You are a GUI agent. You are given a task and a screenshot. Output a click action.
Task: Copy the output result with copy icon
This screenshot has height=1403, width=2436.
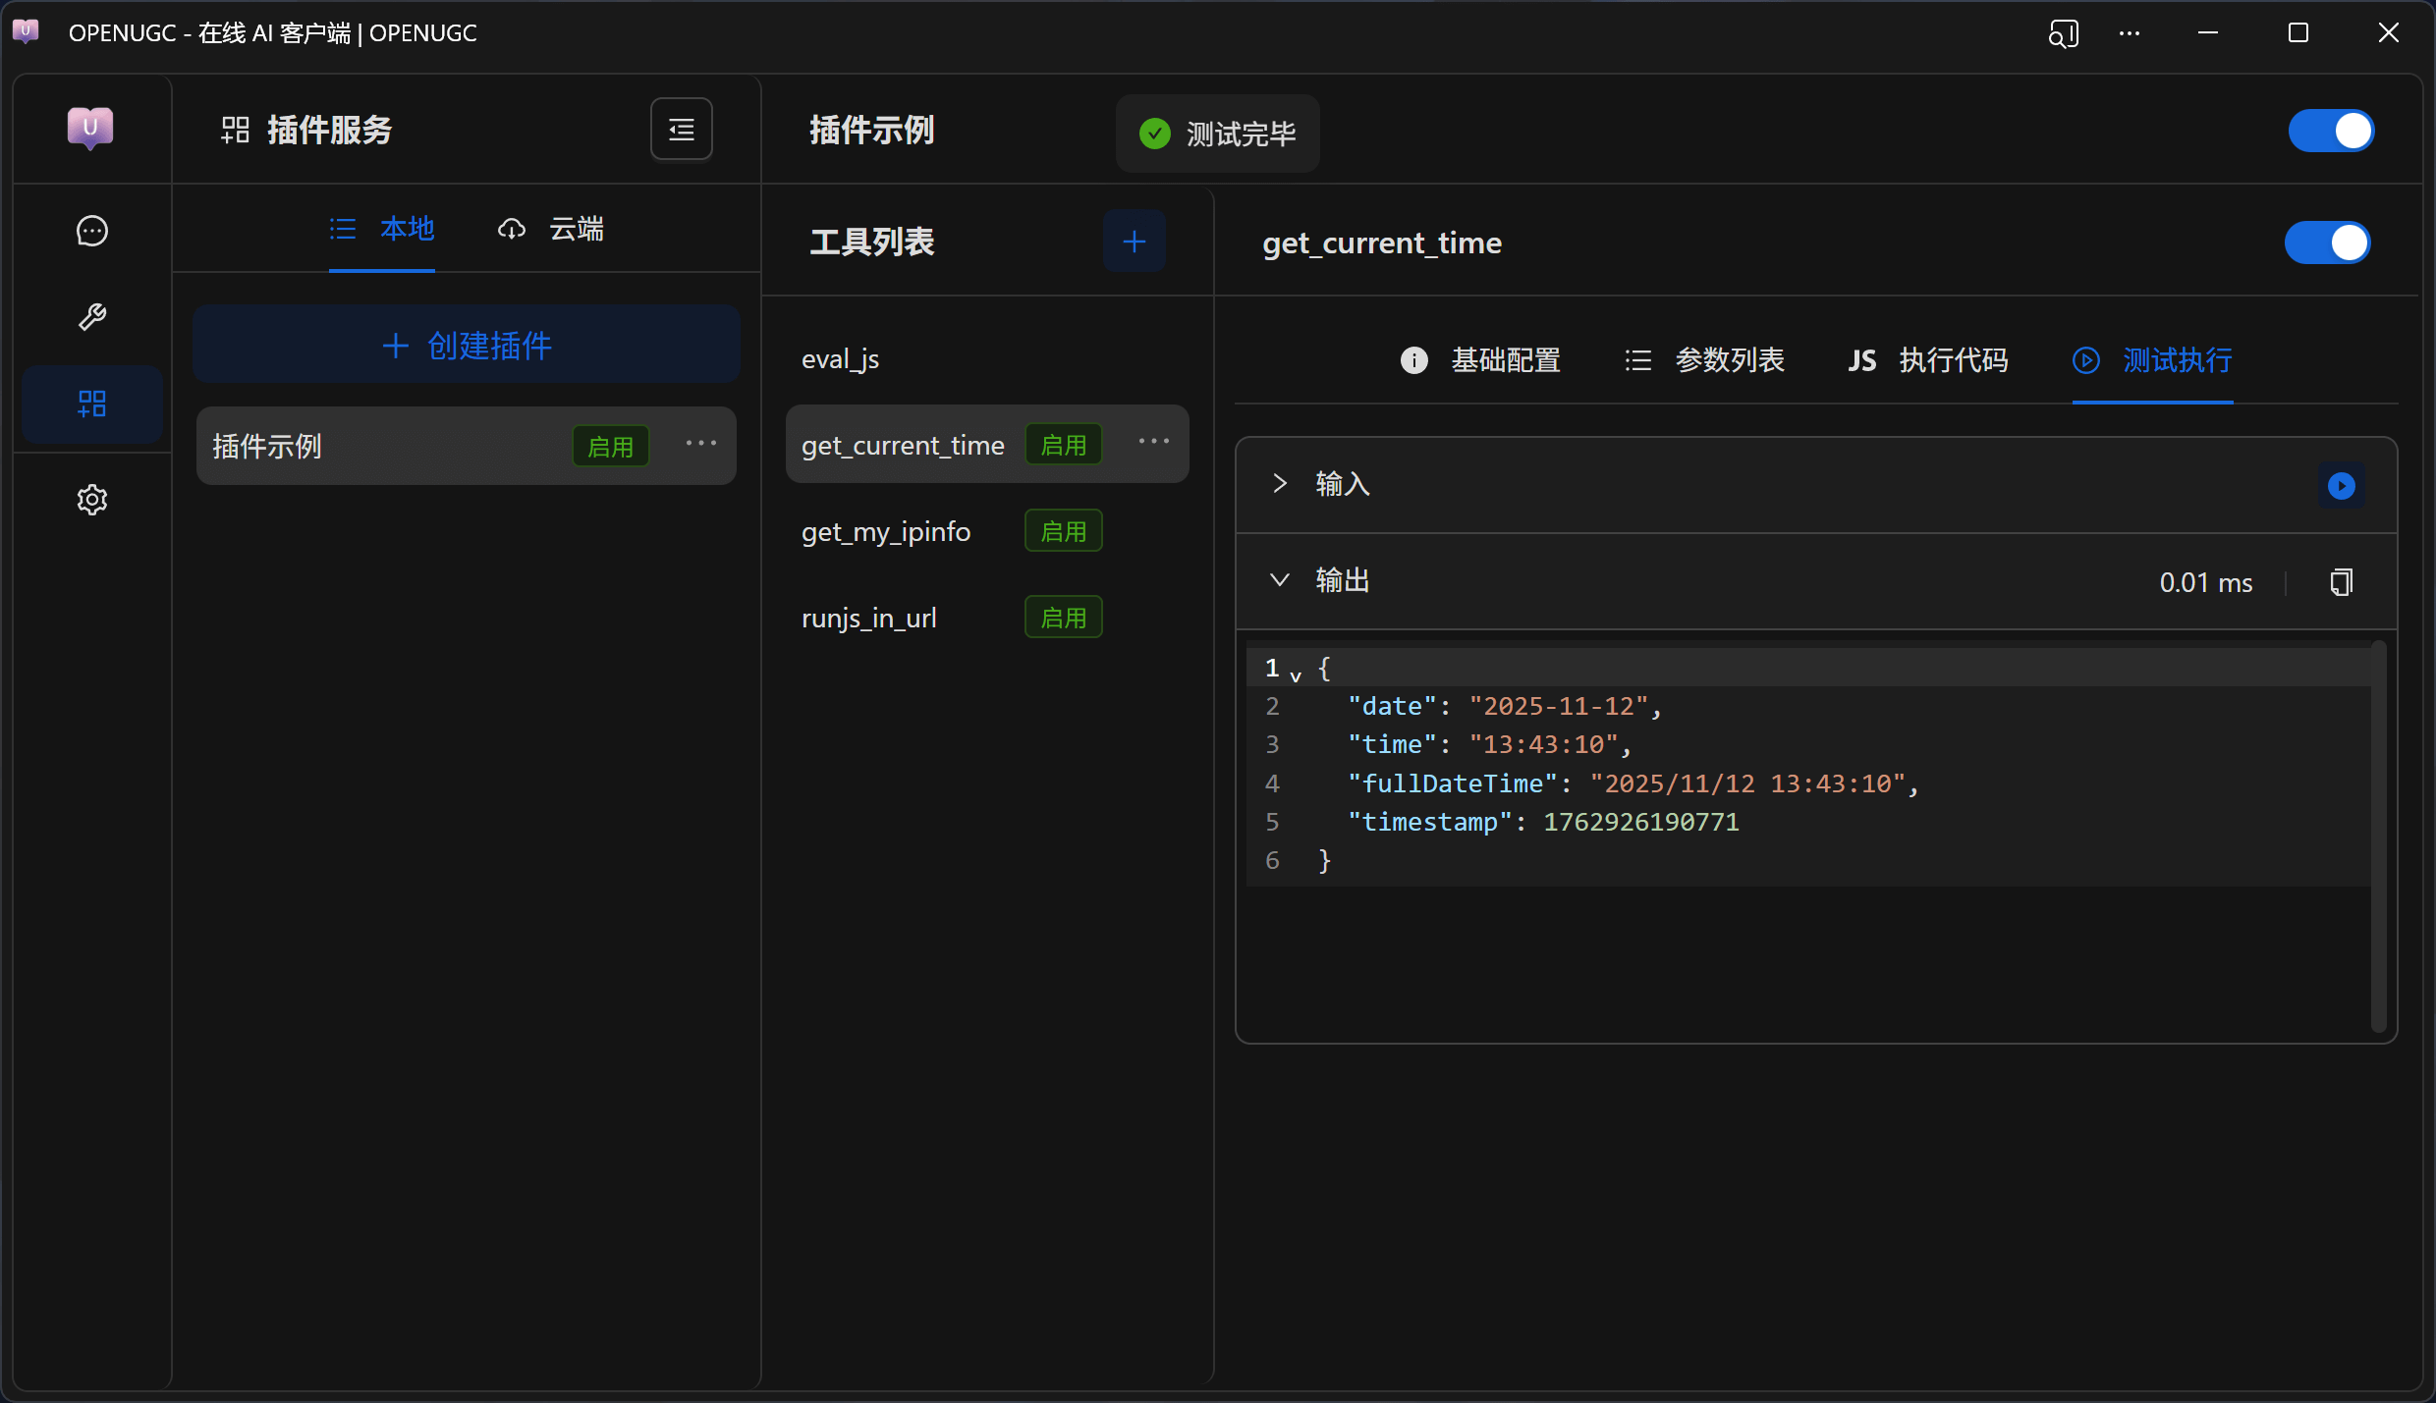tap(2341, 582)
